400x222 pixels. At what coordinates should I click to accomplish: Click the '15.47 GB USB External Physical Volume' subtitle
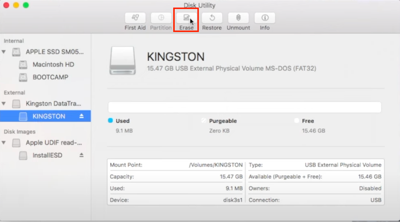(x=232, y=69)
